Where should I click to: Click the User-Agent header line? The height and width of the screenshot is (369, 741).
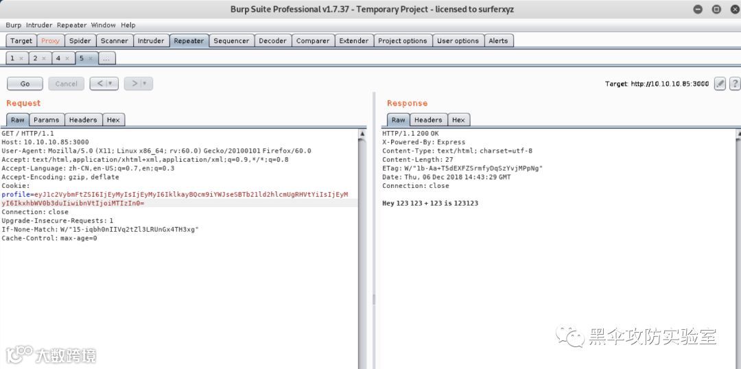click(156, 151)
